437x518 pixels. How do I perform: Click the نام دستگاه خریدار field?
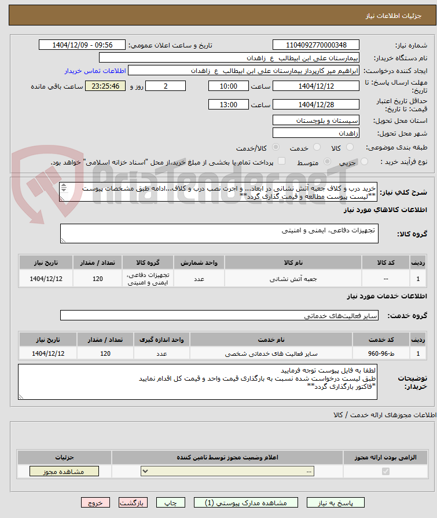coord(229,58)
